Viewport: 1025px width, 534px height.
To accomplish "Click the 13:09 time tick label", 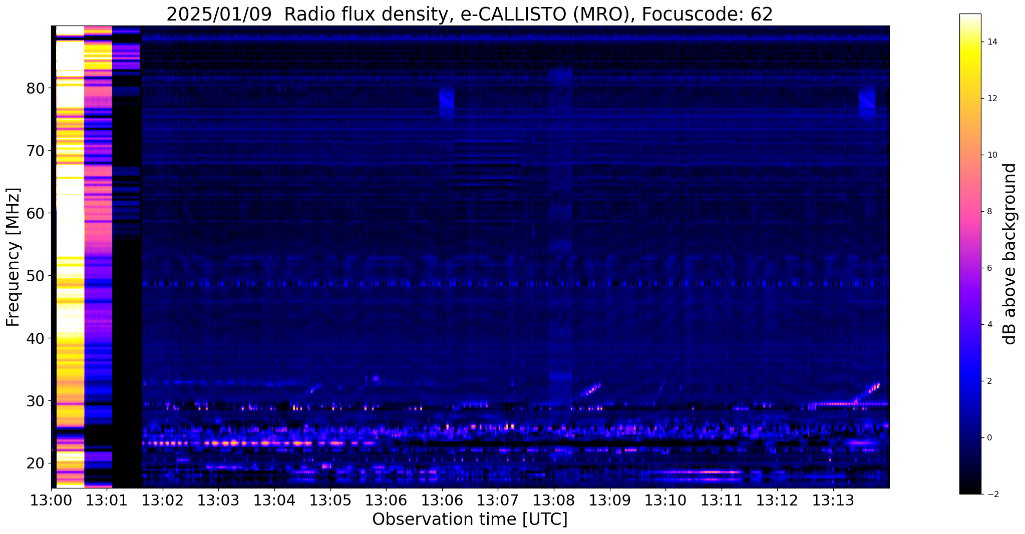I will click(609, 500).
